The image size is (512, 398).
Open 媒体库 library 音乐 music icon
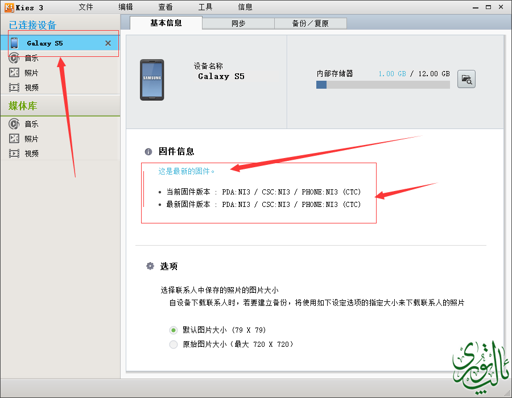tap(14, 124)
